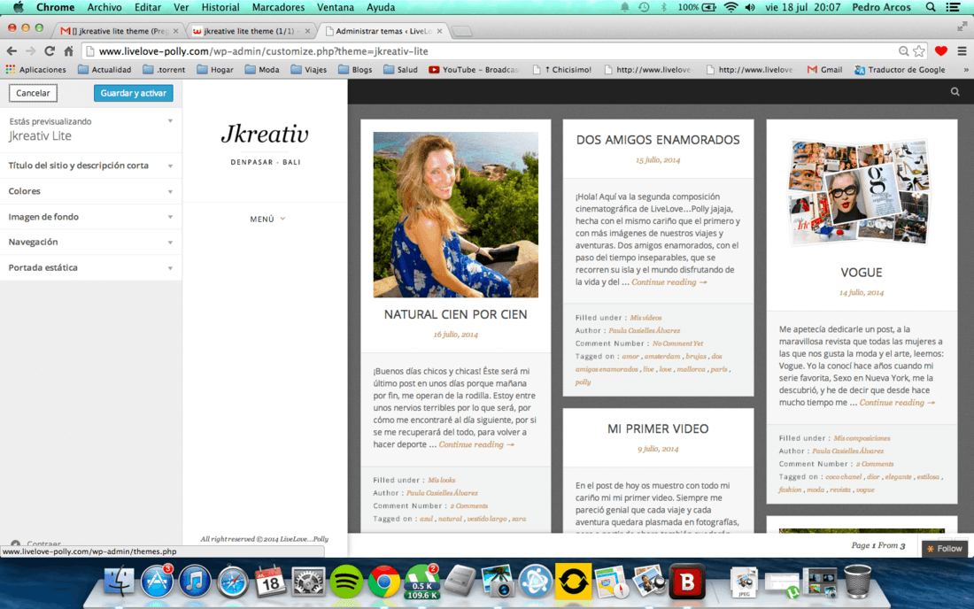
Task: Open the Chrome hamburger menu
Action: (x=962, y=51)
